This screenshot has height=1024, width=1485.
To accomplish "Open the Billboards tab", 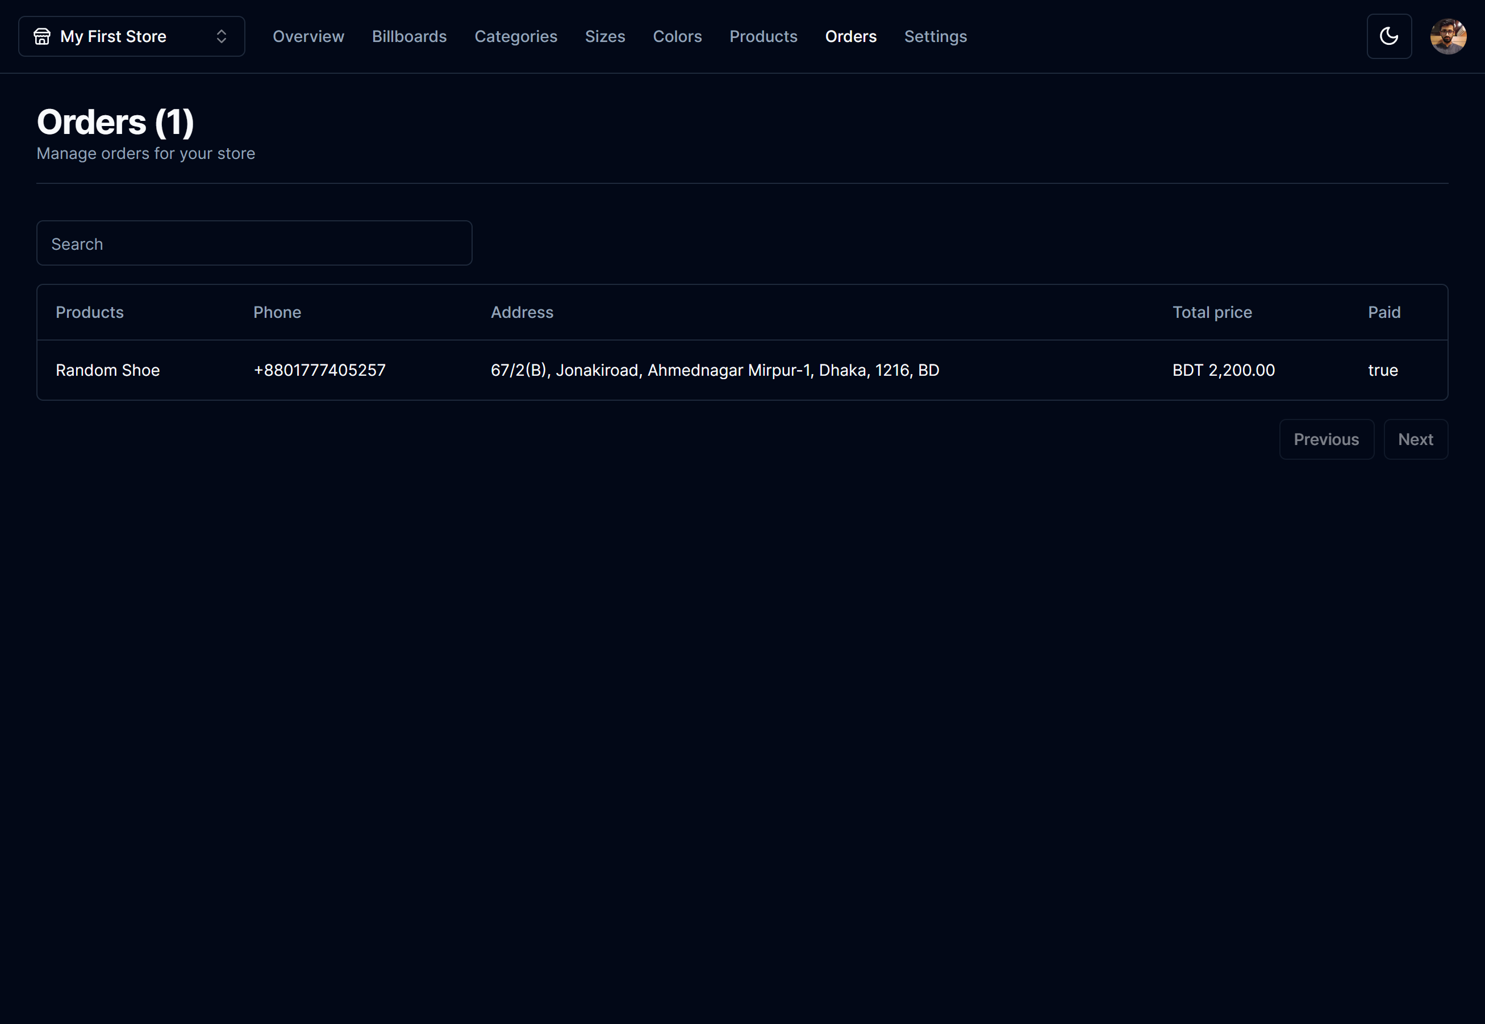I will click(x=409, y=36).
